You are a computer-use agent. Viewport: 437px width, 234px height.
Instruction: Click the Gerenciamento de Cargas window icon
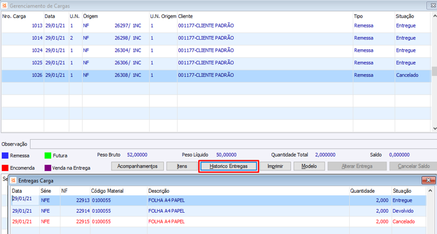(4, 6)
